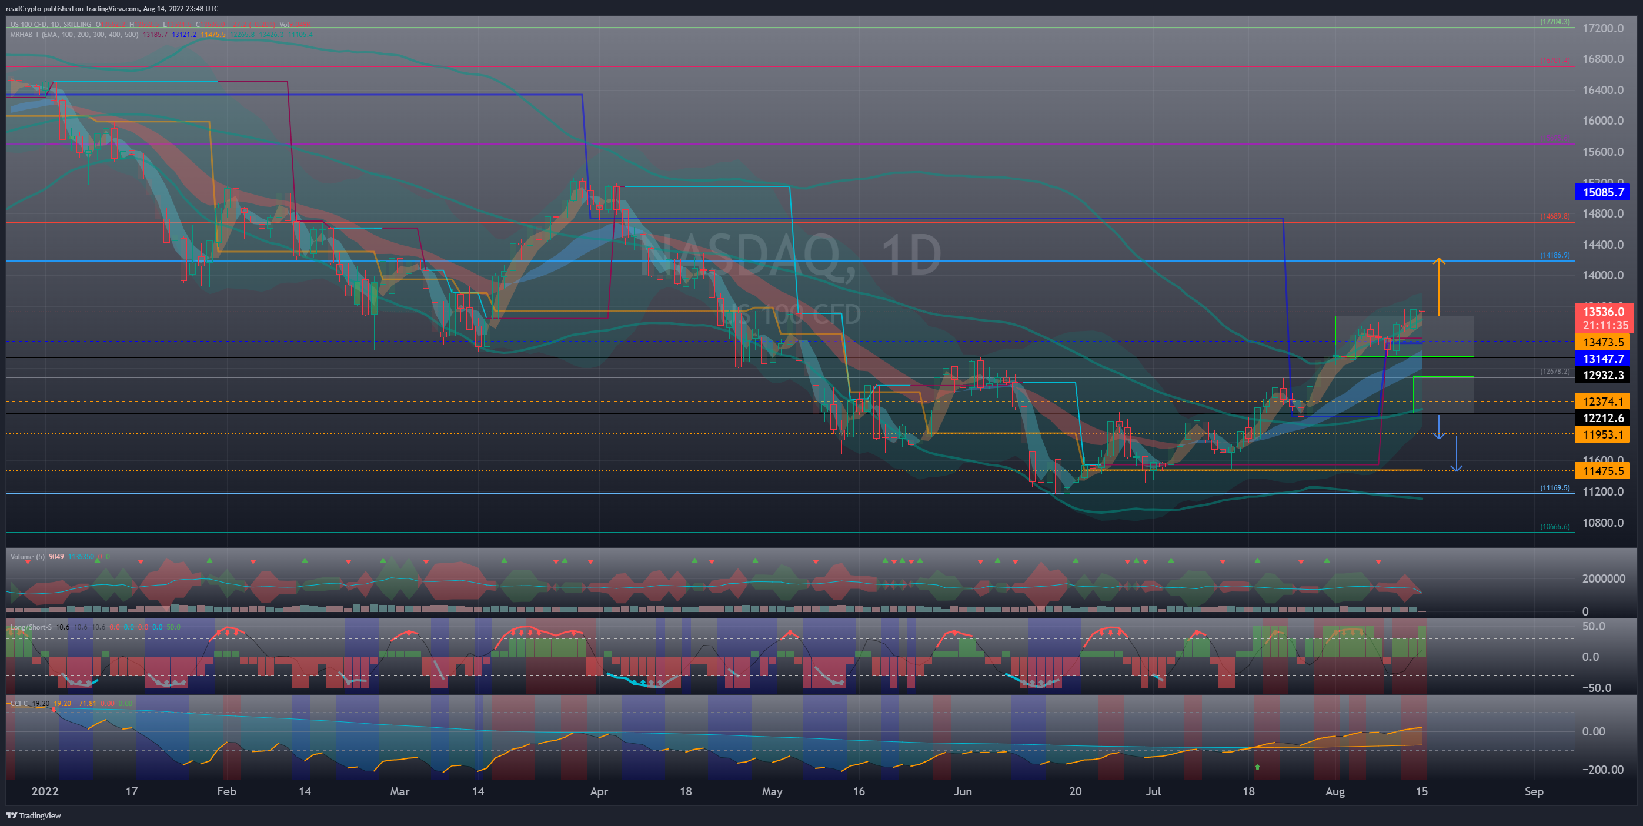Click the readCrypto published on TradingView.com header text

112,8
